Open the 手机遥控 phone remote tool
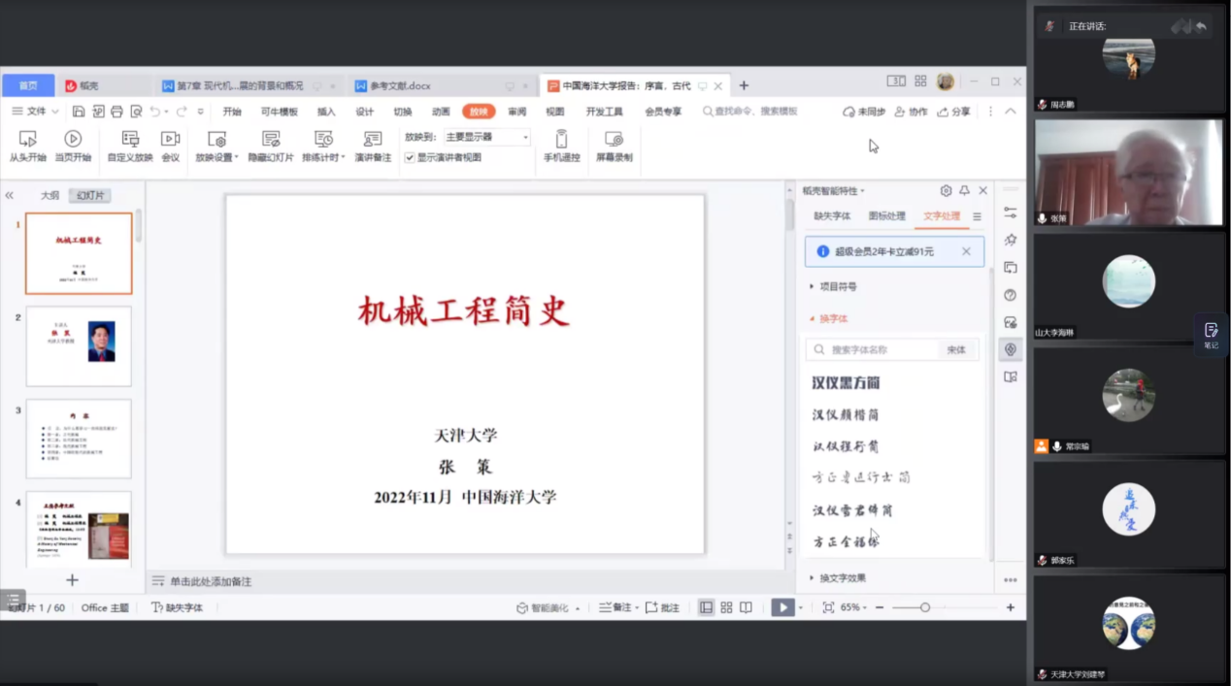Viewport: 1231px width, 686px height. (x=561, y=140)
